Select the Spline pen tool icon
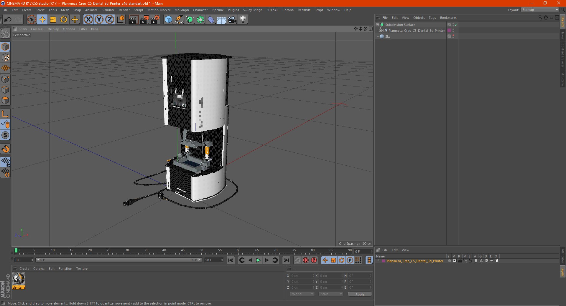Image resolution: width=566 pixels, height=306 pixels. click(x=179, y=20)
